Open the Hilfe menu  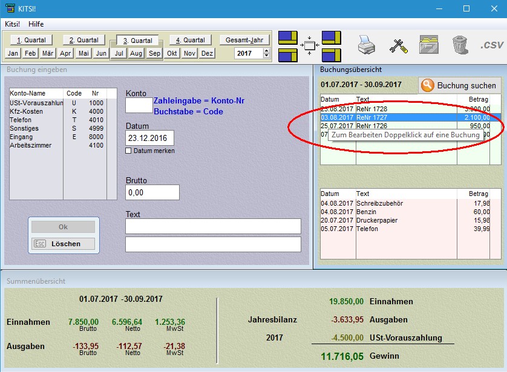[x=36, y=24]
